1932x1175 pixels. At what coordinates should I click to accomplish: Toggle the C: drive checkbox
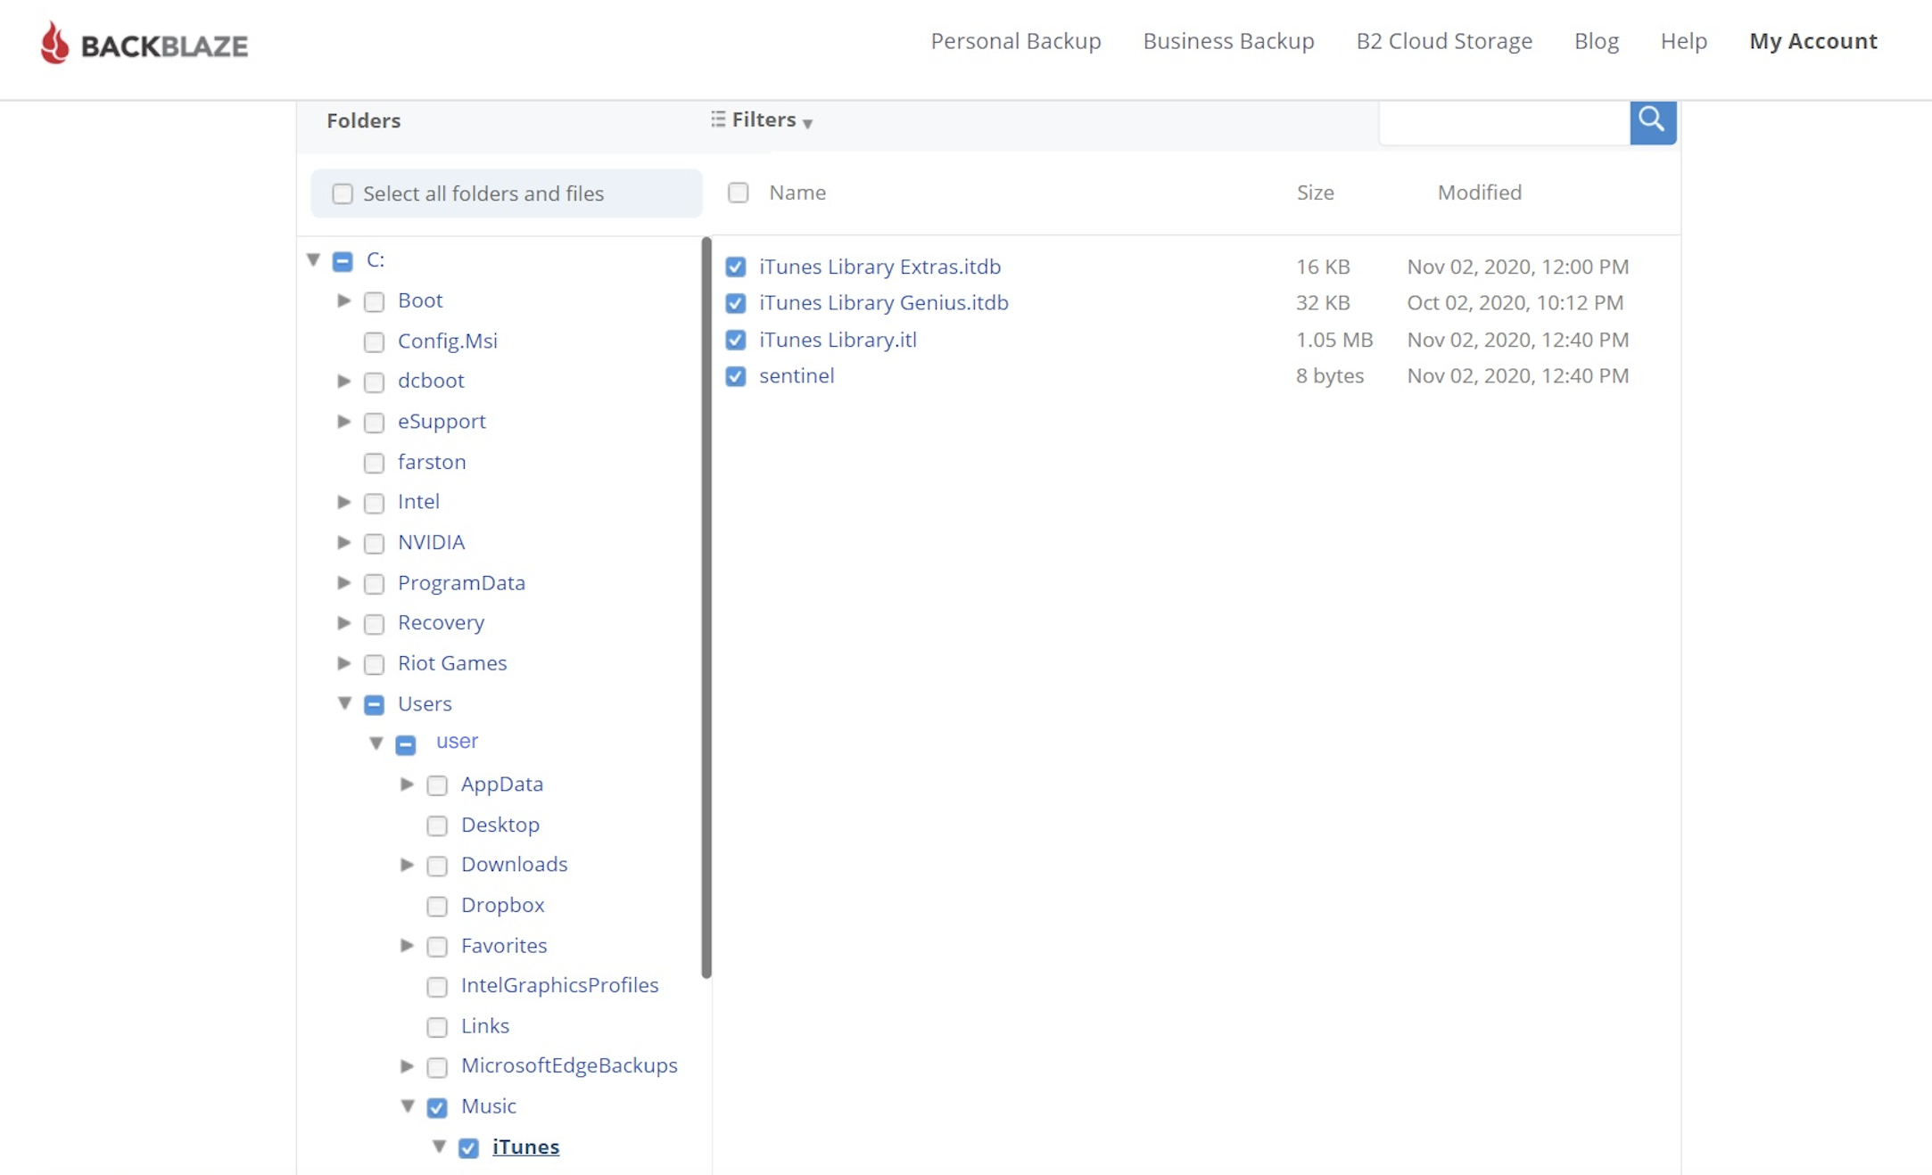343,261
